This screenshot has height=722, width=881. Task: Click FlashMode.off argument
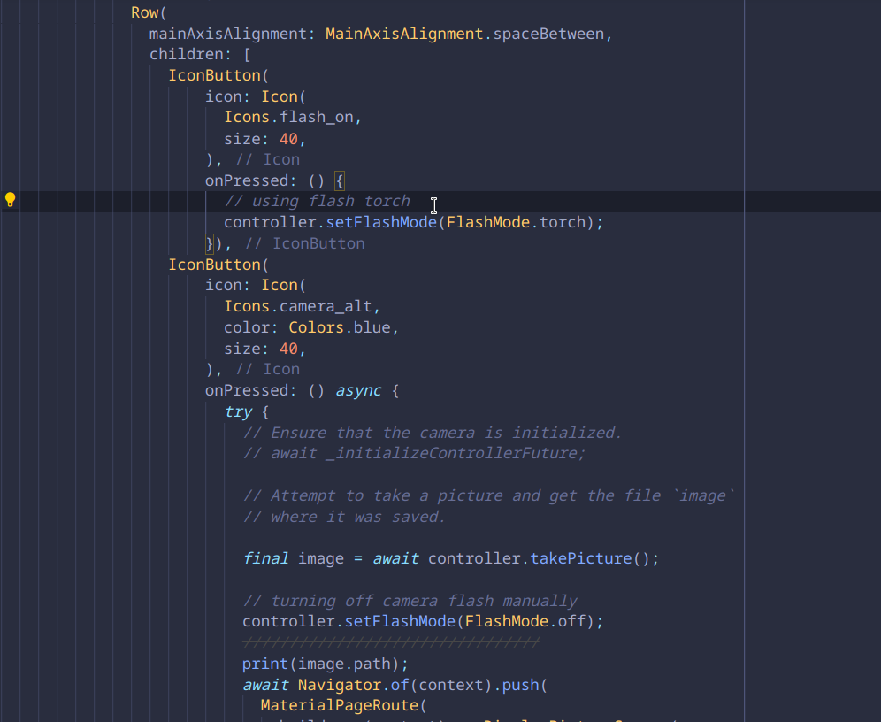click(x=525, y=621)
